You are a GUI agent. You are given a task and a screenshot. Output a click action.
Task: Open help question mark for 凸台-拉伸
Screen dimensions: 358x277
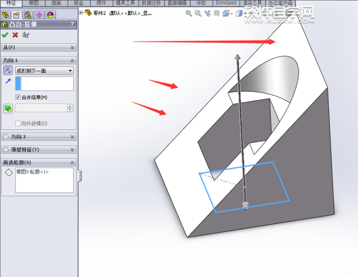coord(72,25)
